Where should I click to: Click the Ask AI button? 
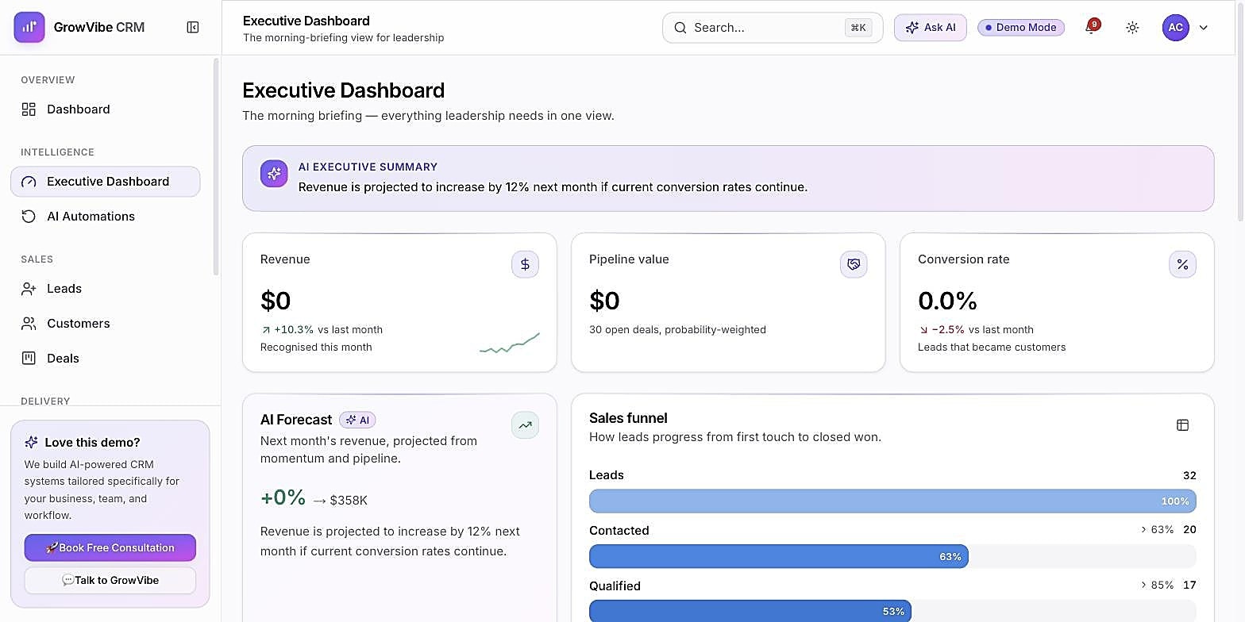point(931,27)
